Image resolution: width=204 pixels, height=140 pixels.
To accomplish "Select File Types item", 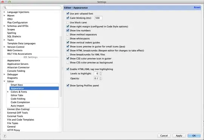I will (12, 123).
